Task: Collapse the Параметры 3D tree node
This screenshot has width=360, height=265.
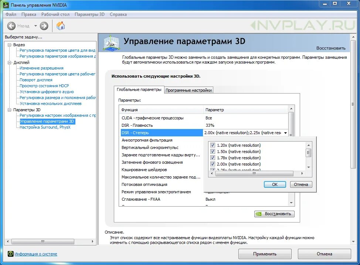Action: pyautogui.click(x=9, y=110)
